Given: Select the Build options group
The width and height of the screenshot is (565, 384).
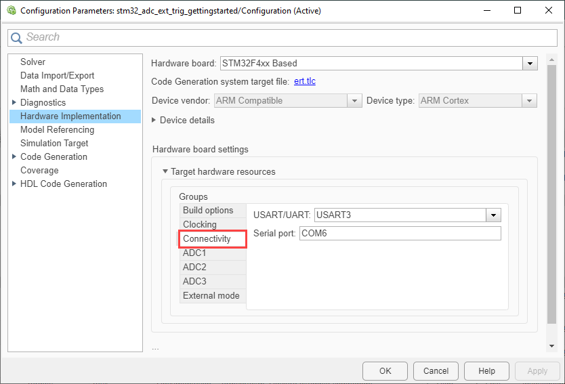Looking at the screenshot, I should tap(208, 211).
